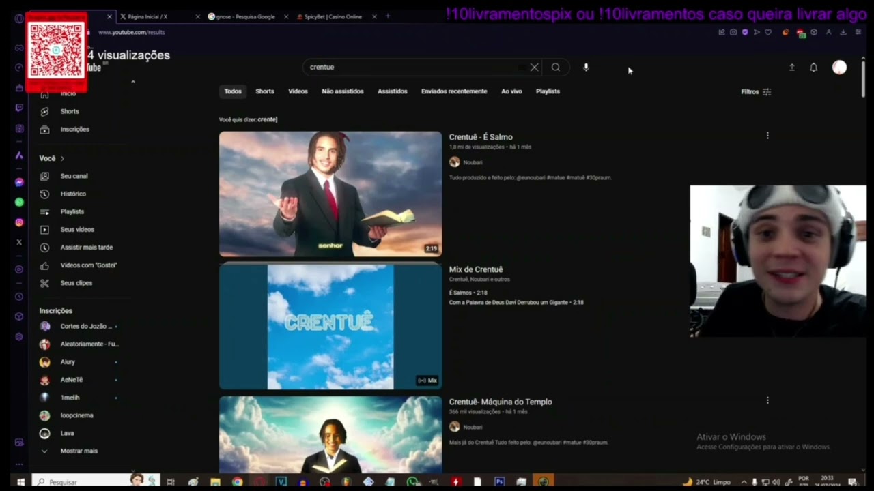The height and width of the screenshot is (491, 874).
Task: Open the Crentuê - É Salmo thumbnail
Action: 330,194
